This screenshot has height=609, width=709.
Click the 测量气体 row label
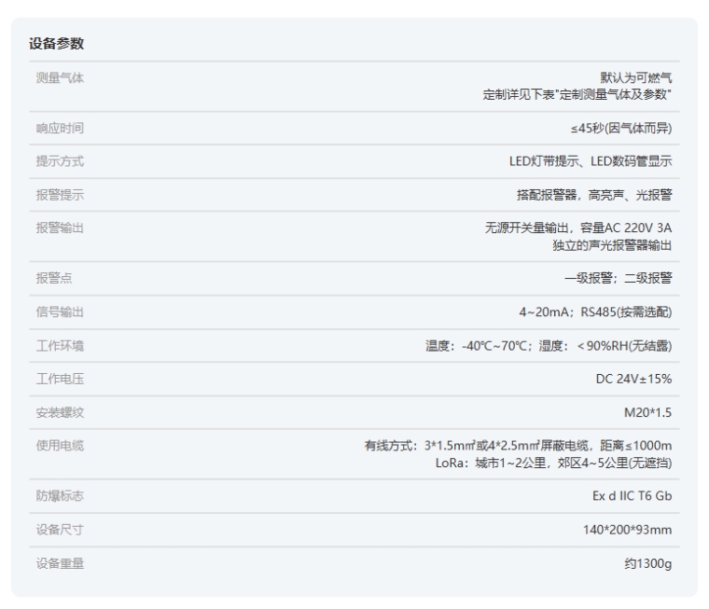tap(60, 77)
